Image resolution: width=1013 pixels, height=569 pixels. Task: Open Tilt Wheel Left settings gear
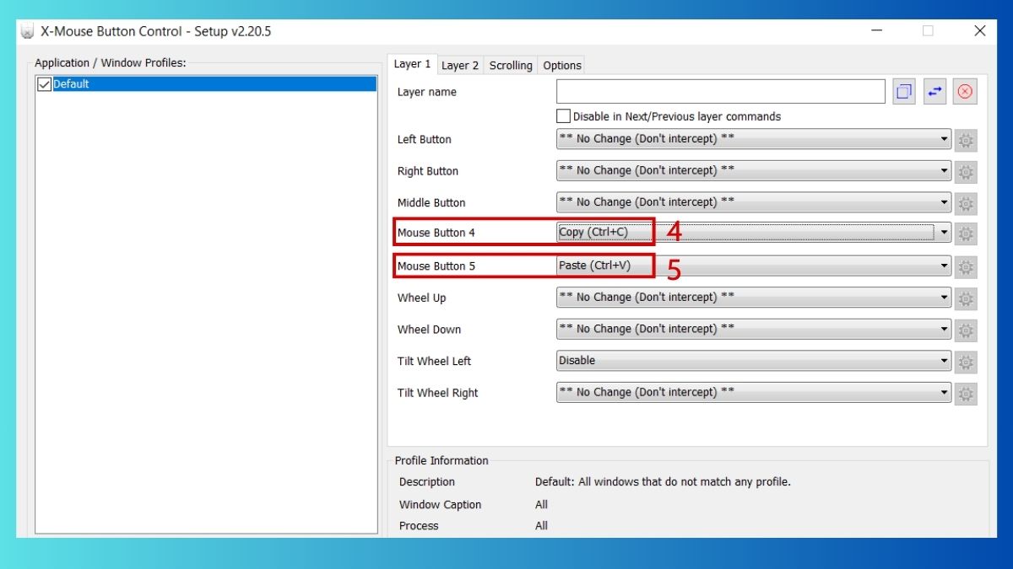[x=966, y=361]
